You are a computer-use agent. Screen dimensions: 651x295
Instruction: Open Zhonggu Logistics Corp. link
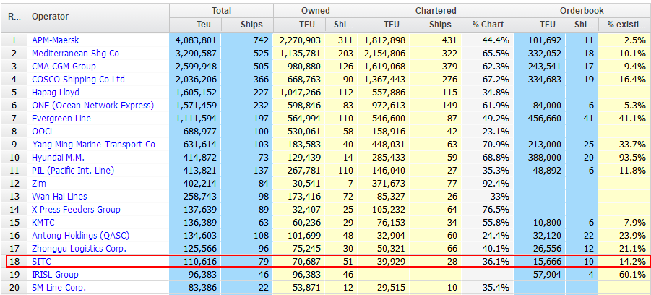[79, 249]
